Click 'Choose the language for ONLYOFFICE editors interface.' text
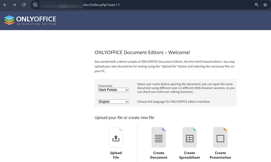Image resolution: width=271 pixels, height=162 pixels. pyautogui.click(x=174, y=102)
